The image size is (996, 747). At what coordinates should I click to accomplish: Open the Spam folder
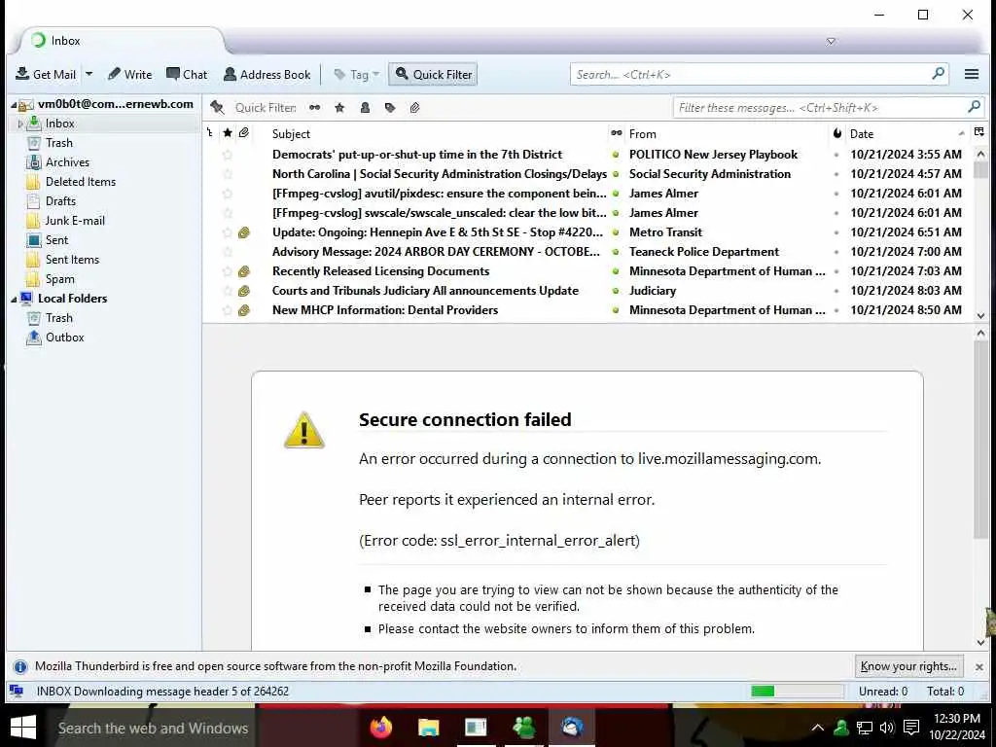click(x=59, y=279)
